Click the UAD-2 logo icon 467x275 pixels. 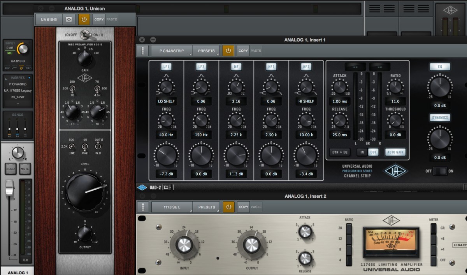[142, 187]
